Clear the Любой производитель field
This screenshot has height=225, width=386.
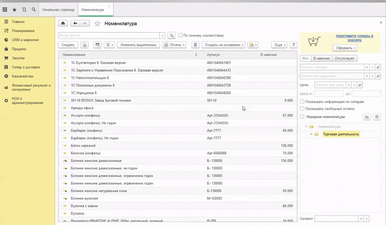click(373, 76)
